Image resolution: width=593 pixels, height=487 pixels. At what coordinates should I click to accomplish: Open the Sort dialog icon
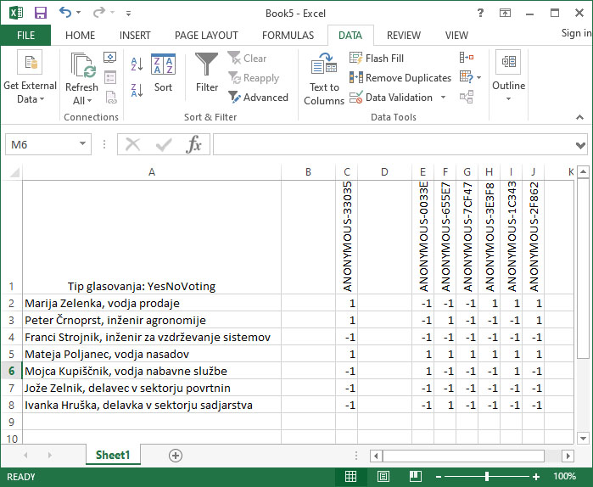coord(163,64)
